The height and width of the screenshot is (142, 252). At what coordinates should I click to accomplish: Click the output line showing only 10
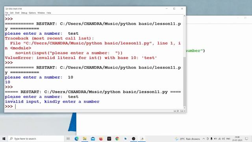[7, 82]
